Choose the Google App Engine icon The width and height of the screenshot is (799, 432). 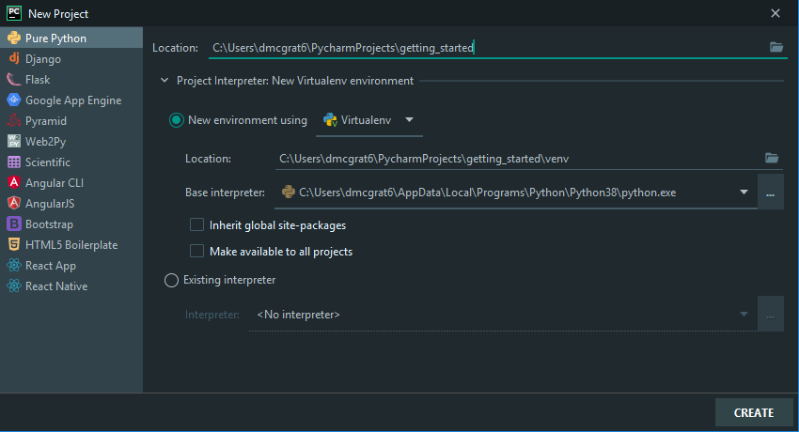pyautogui.click(x=14, y=100)
